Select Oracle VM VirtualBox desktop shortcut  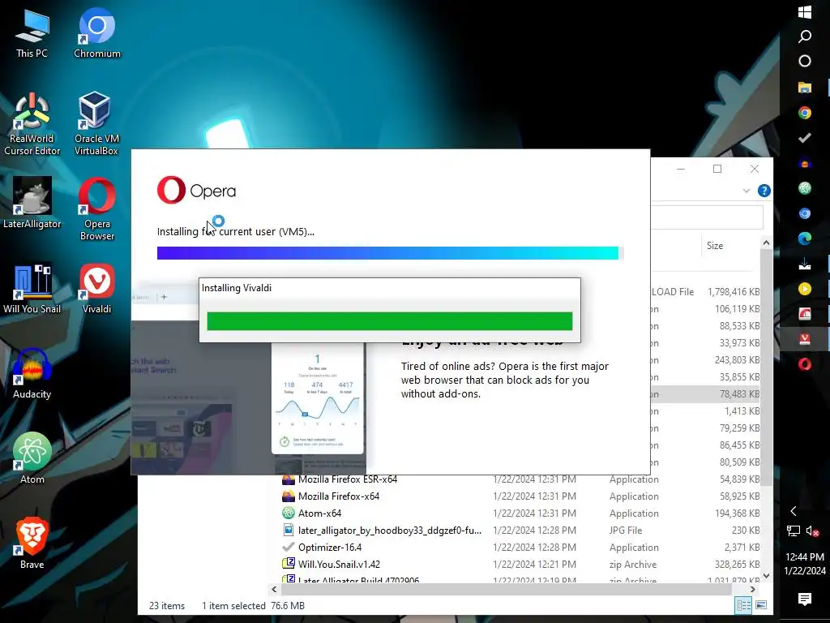pos(96,124)
